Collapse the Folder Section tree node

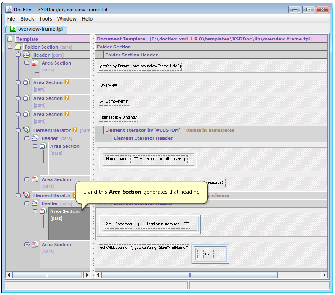tap(10, 47)
